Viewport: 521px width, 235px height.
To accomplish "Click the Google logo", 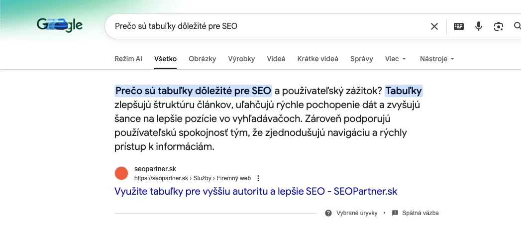I will (60, 25).
